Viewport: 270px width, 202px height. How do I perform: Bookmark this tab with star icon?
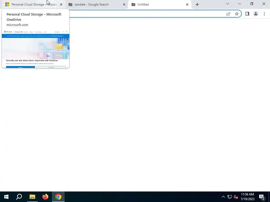pos(237,14)
